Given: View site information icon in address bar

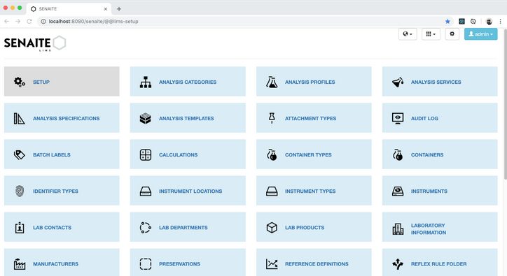Looking at the screenshot, I should point(43,21).
